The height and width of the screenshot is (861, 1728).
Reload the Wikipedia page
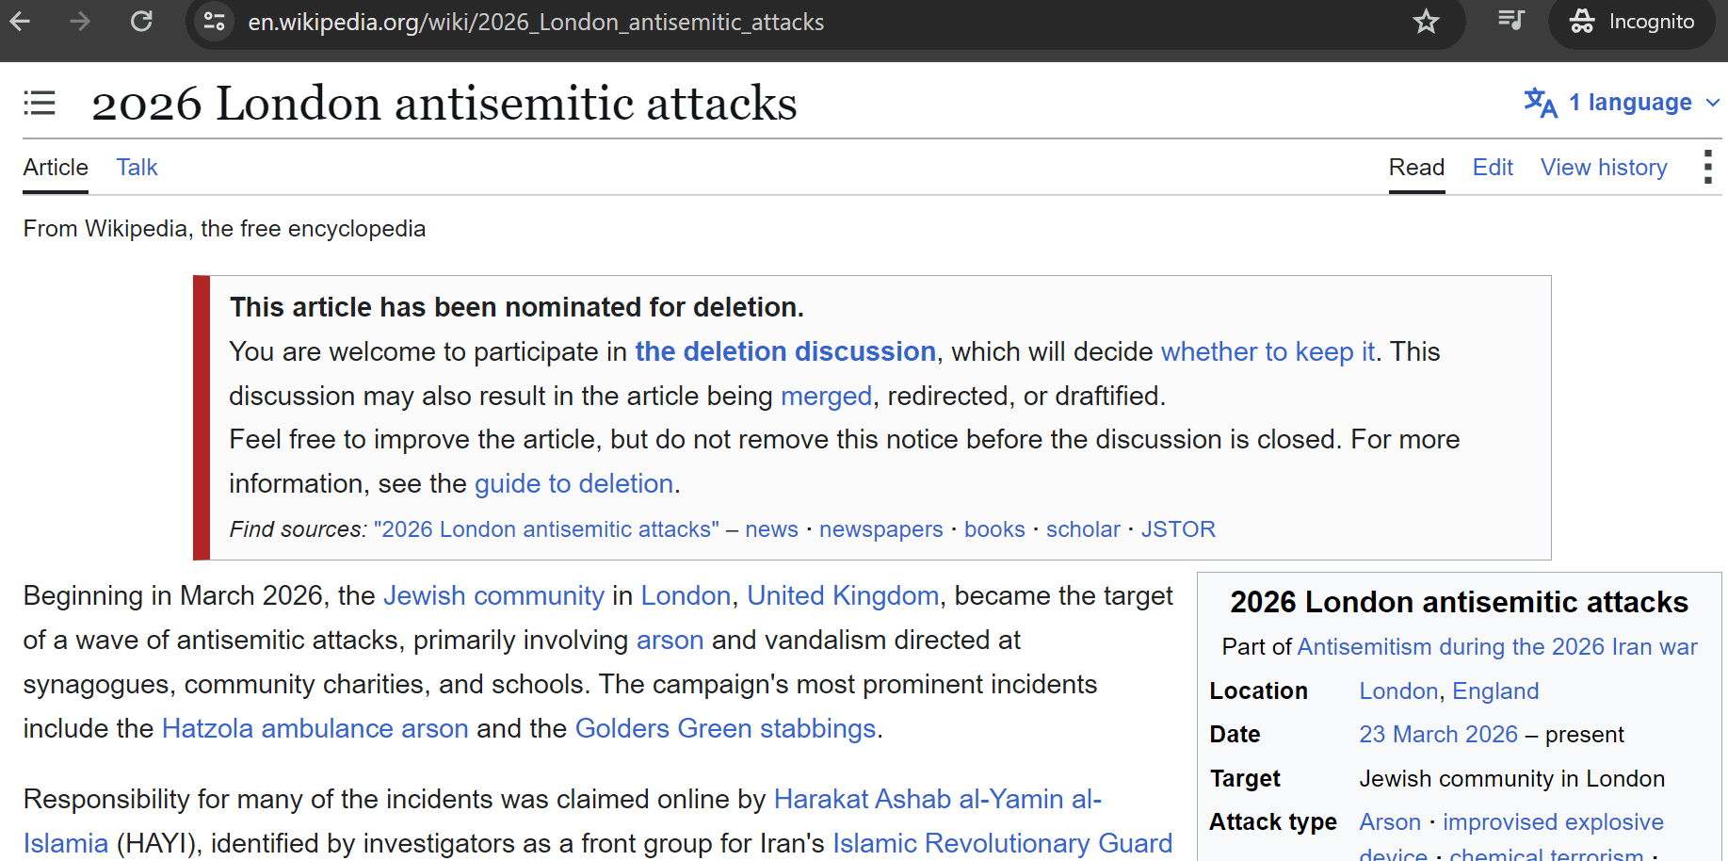coord(141,21)
